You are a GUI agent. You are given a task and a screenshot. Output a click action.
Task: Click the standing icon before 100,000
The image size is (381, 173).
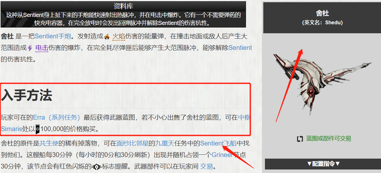(x=38, y=129)
